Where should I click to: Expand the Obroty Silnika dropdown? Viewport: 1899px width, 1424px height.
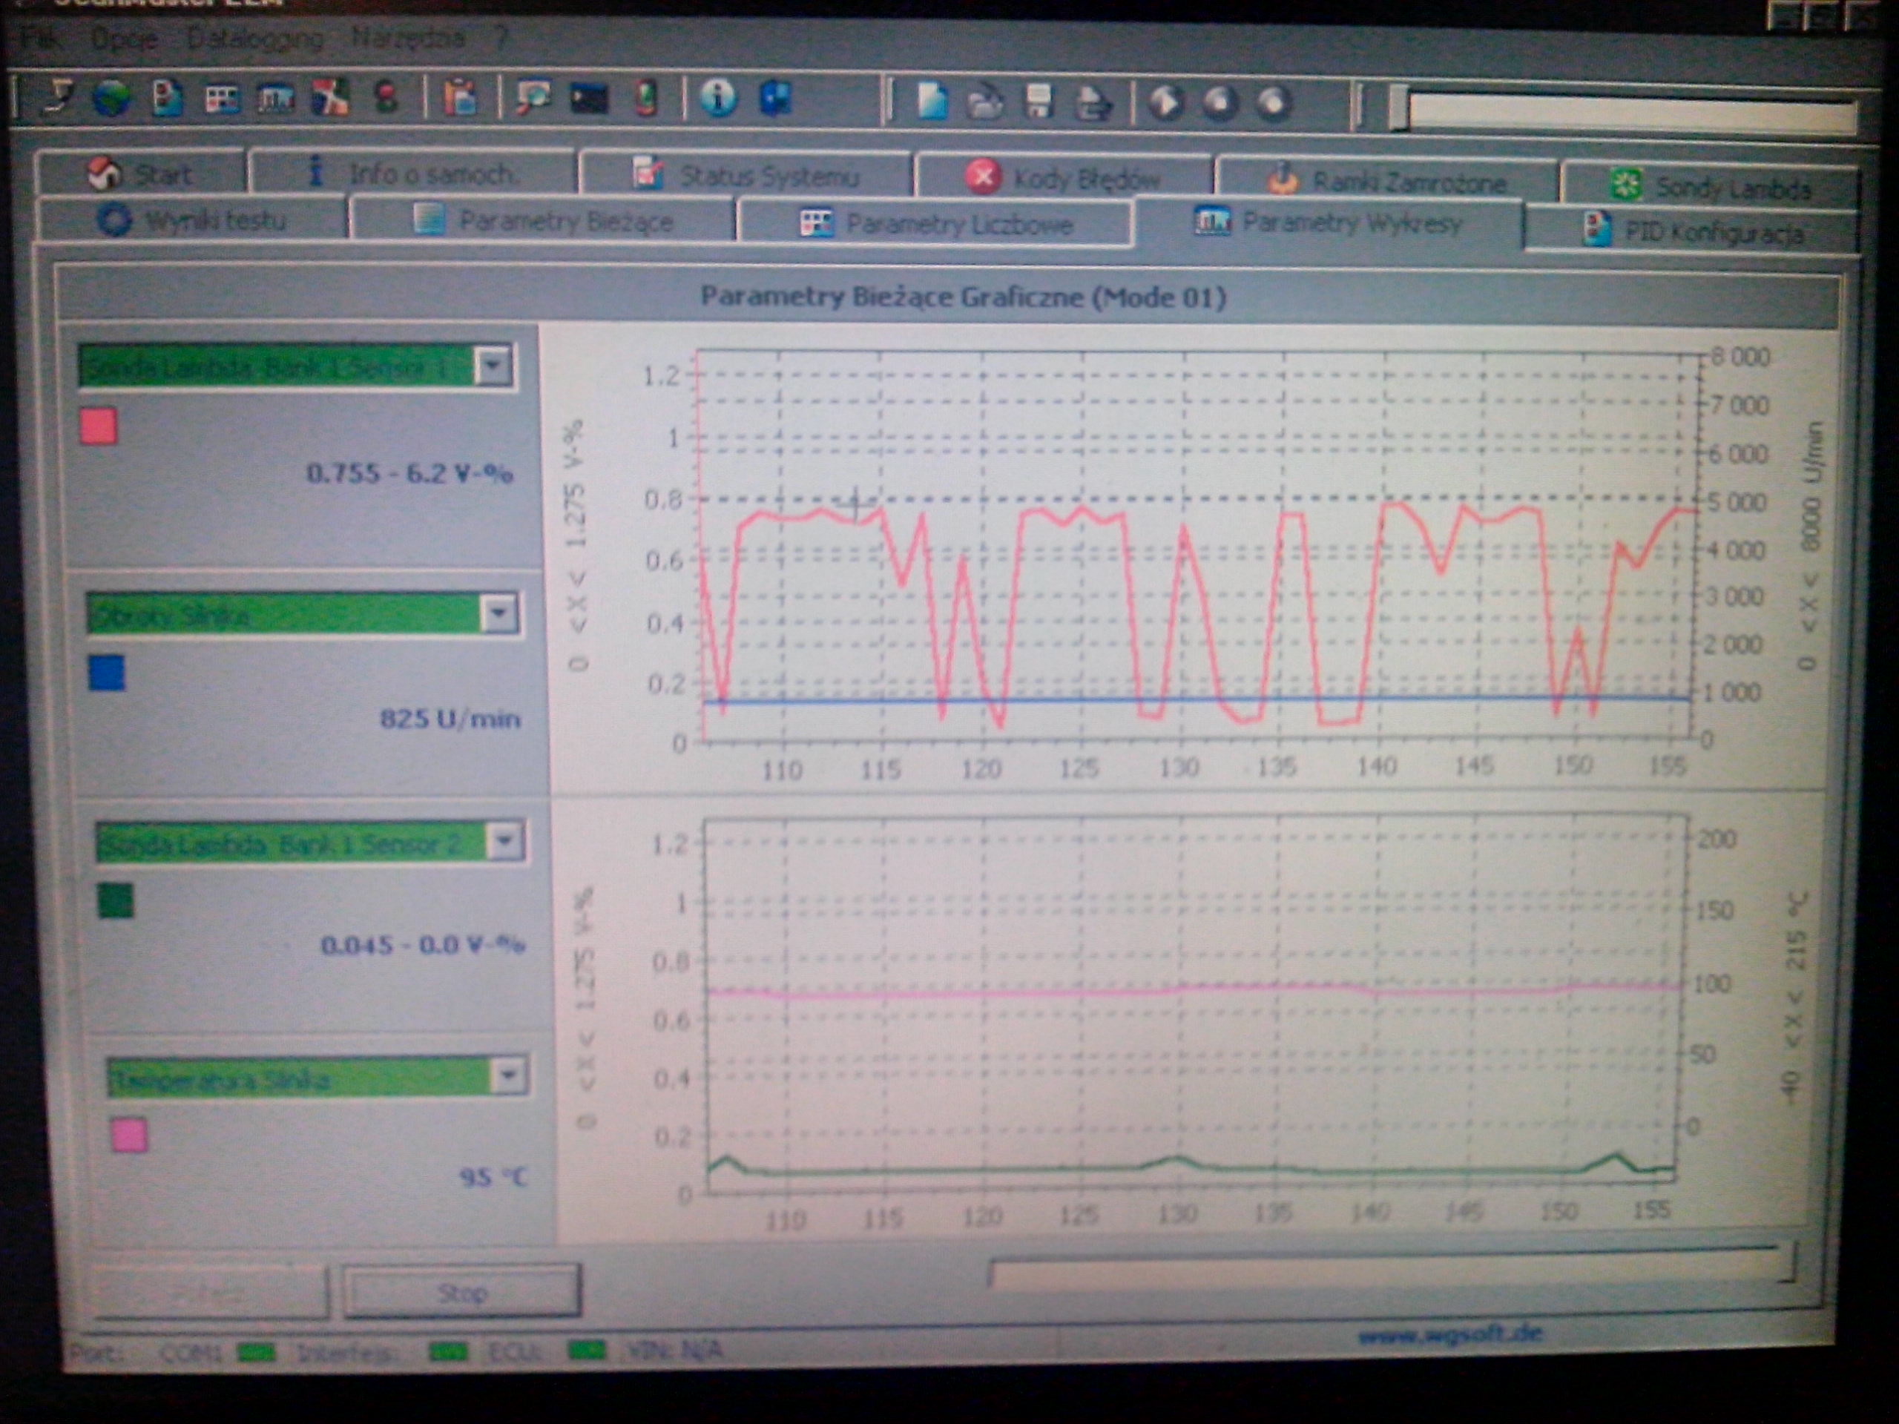[x=498, y=615]
